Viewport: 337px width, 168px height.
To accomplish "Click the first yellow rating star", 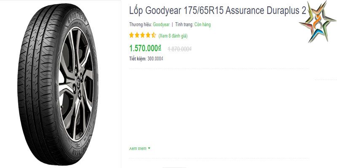I will click(131, 35).
